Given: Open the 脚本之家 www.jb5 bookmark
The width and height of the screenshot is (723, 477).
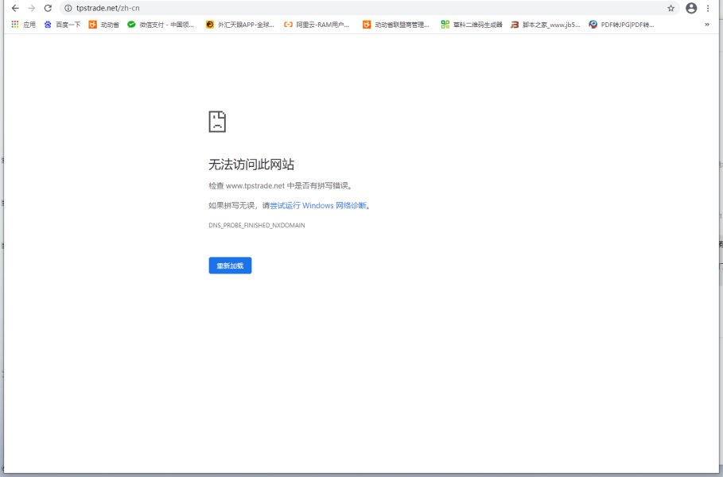Looking at the screenshot, I should (546, 25).
